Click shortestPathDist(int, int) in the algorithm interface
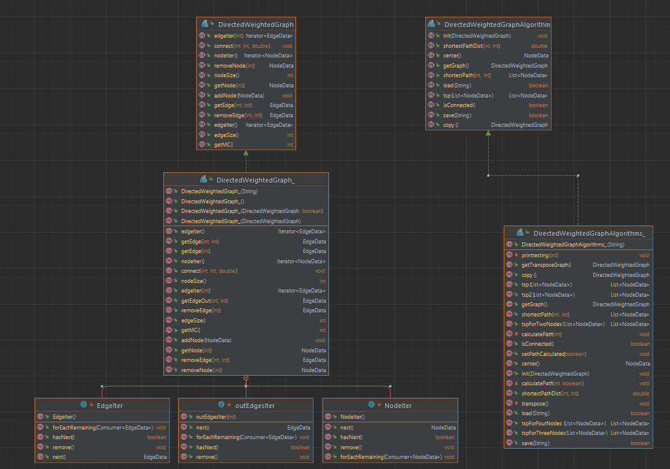 point(473,45)
